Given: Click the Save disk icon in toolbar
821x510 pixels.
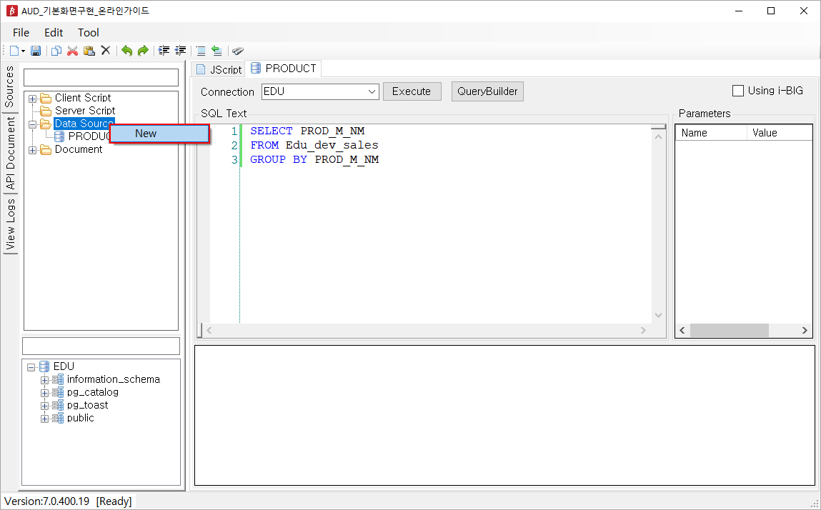Looking at the screenshot, I should 36,51.
